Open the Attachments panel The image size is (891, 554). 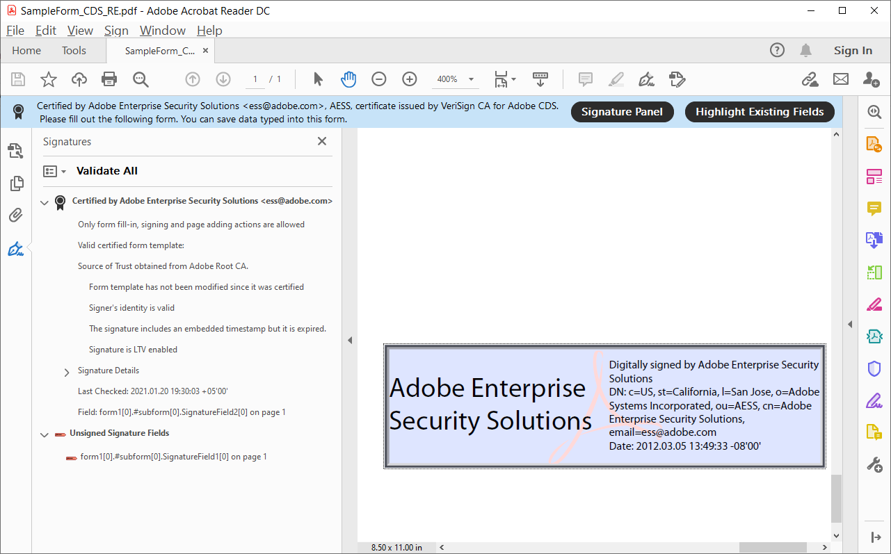15,215
